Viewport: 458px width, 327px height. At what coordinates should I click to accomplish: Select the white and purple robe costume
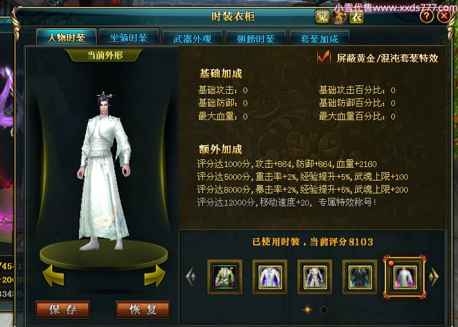tap(270, 276)
